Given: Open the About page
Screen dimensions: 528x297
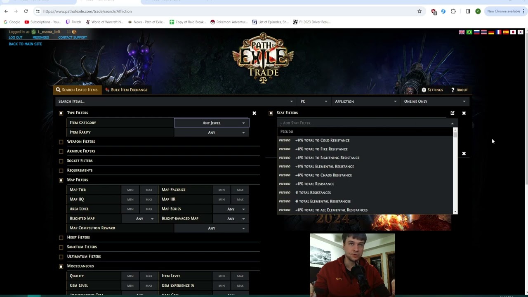Looking at the screenshot, I should [x=459, y=90].
